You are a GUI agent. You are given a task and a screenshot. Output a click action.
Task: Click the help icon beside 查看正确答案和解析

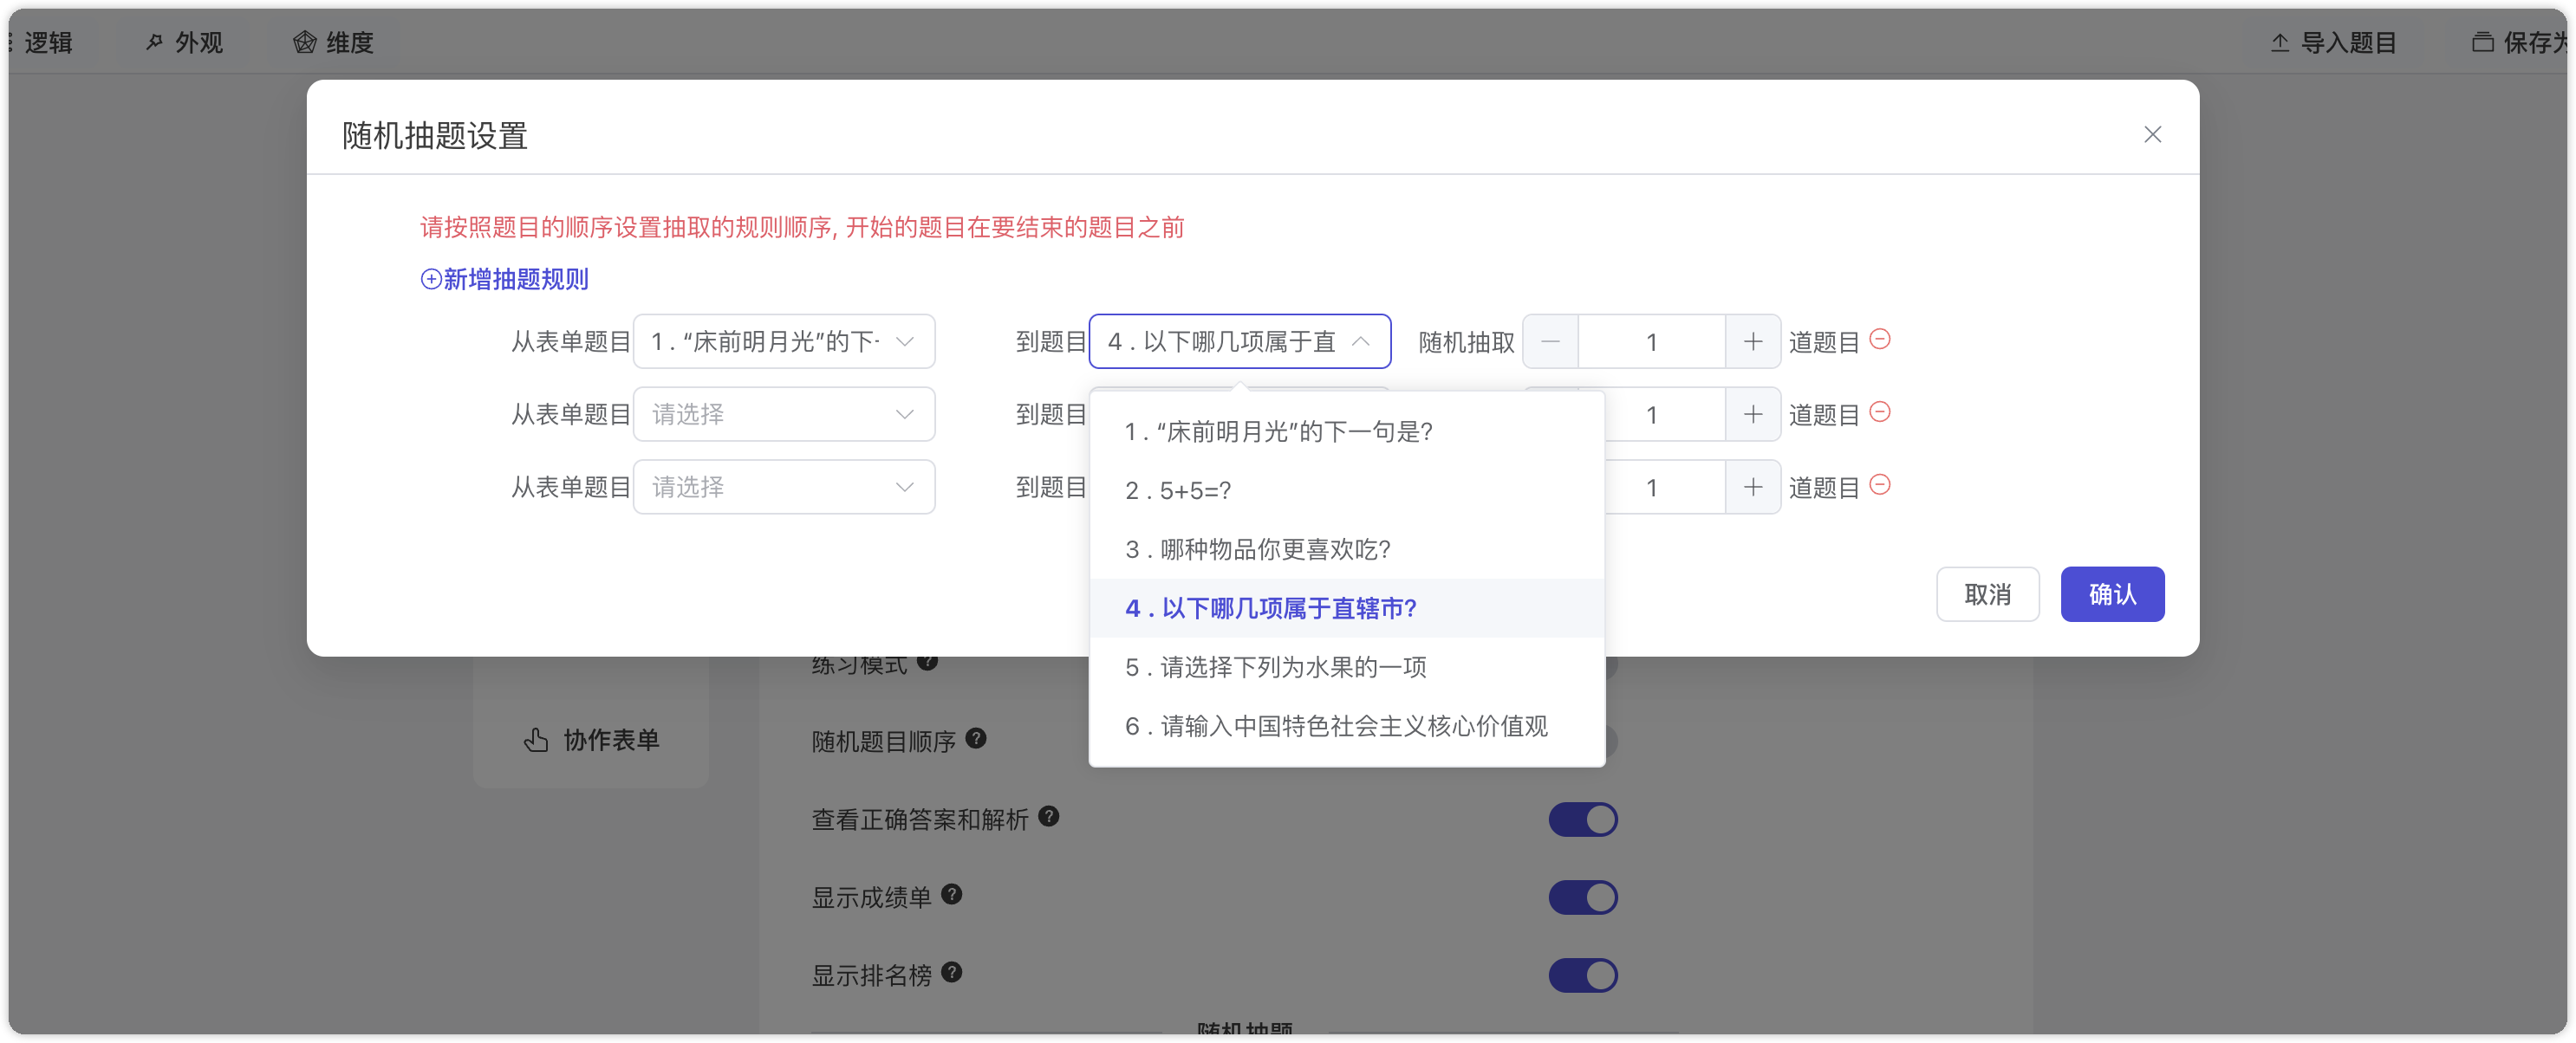click(x=1049, y=815)
